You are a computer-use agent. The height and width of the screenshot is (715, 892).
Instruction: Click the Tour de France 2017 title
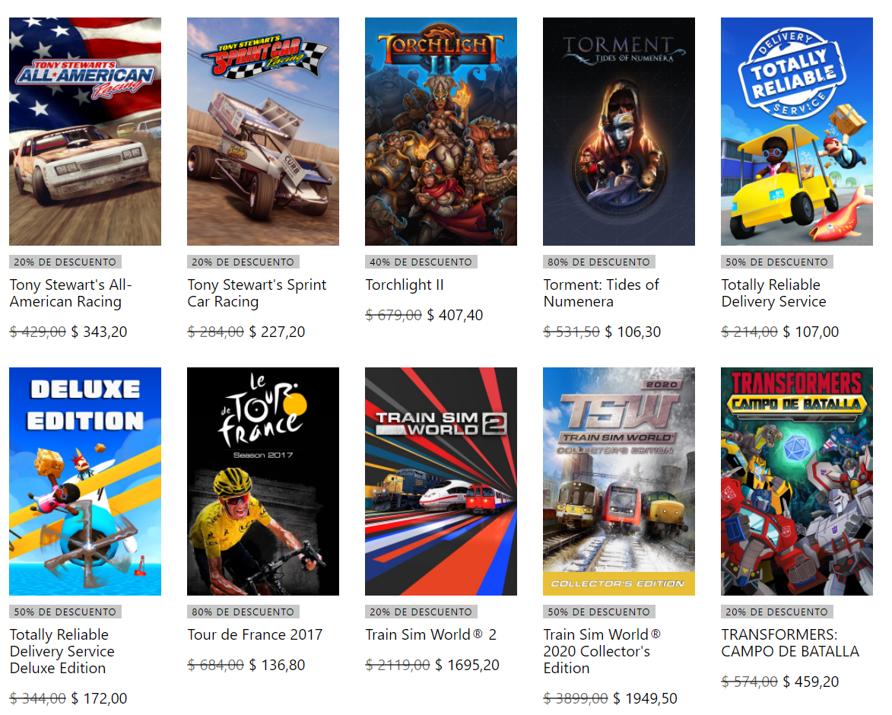coord(255,634)
